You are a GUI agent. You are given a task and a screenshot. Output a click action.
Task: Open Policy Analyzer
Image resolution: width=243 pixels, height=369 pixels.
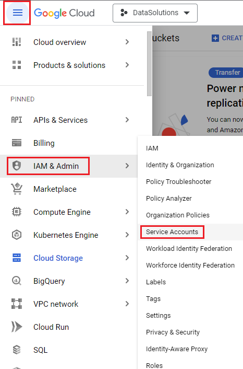coord(168,199)
